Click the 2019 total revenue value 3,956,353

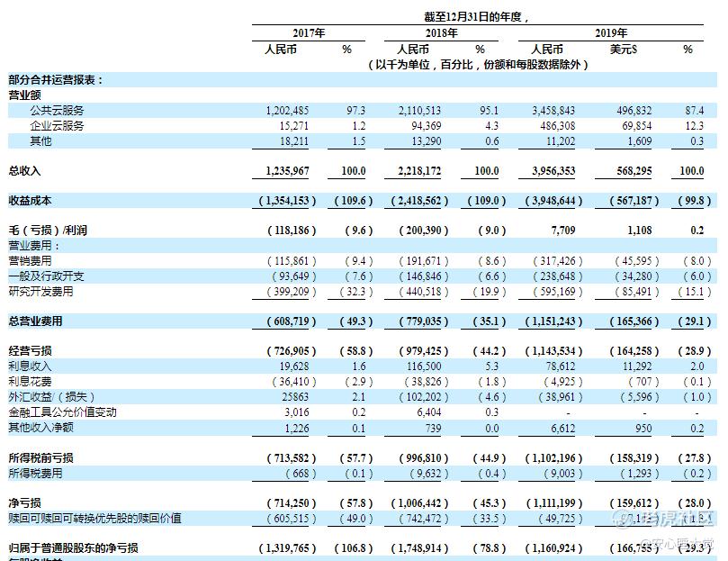pyautogui.click(x=553, y=171)
